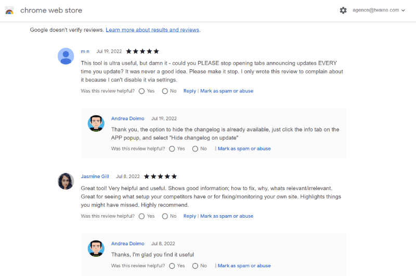Select Yes for m n's review helpfulness
Viewport: 416px width, 276px height.
pos(141,91)
